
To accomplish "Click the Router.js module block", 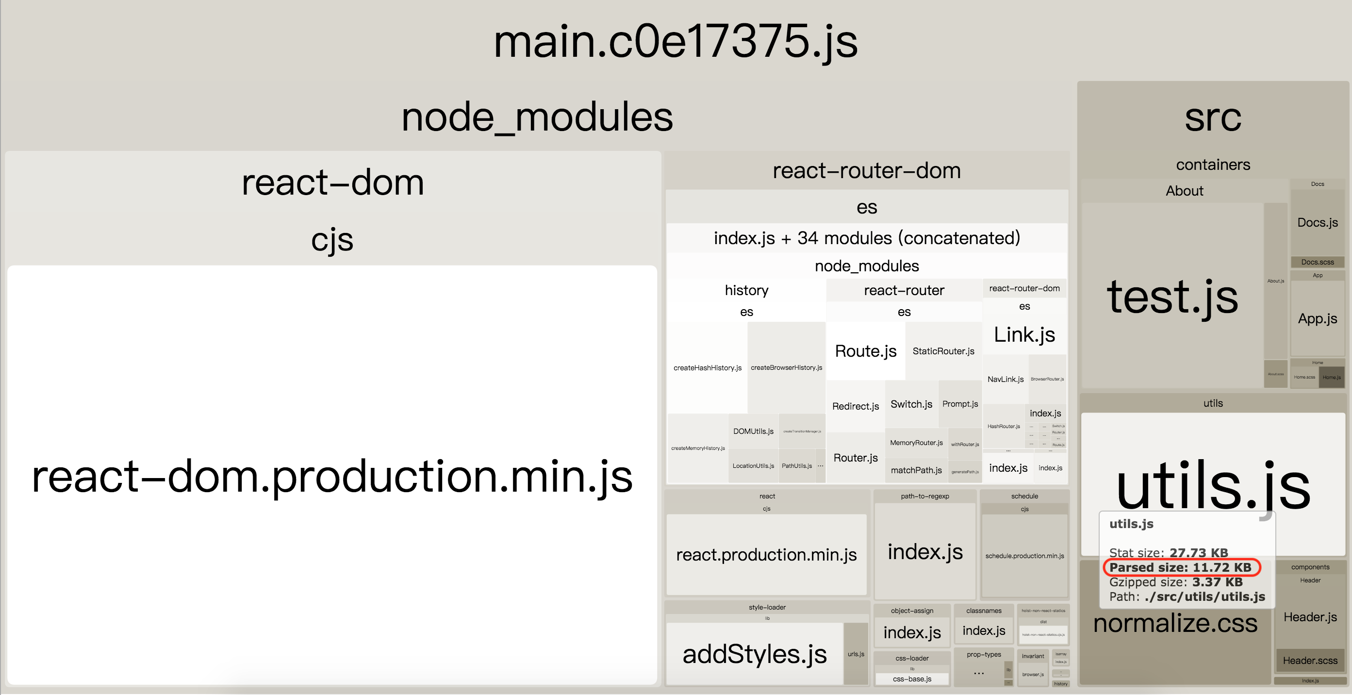I will (856, 457).
